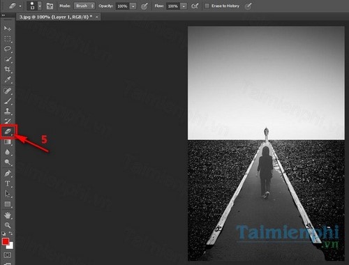Enable the Erase to History checkbox
Viewport: 349px width, 265px height.
coord(207,6)
